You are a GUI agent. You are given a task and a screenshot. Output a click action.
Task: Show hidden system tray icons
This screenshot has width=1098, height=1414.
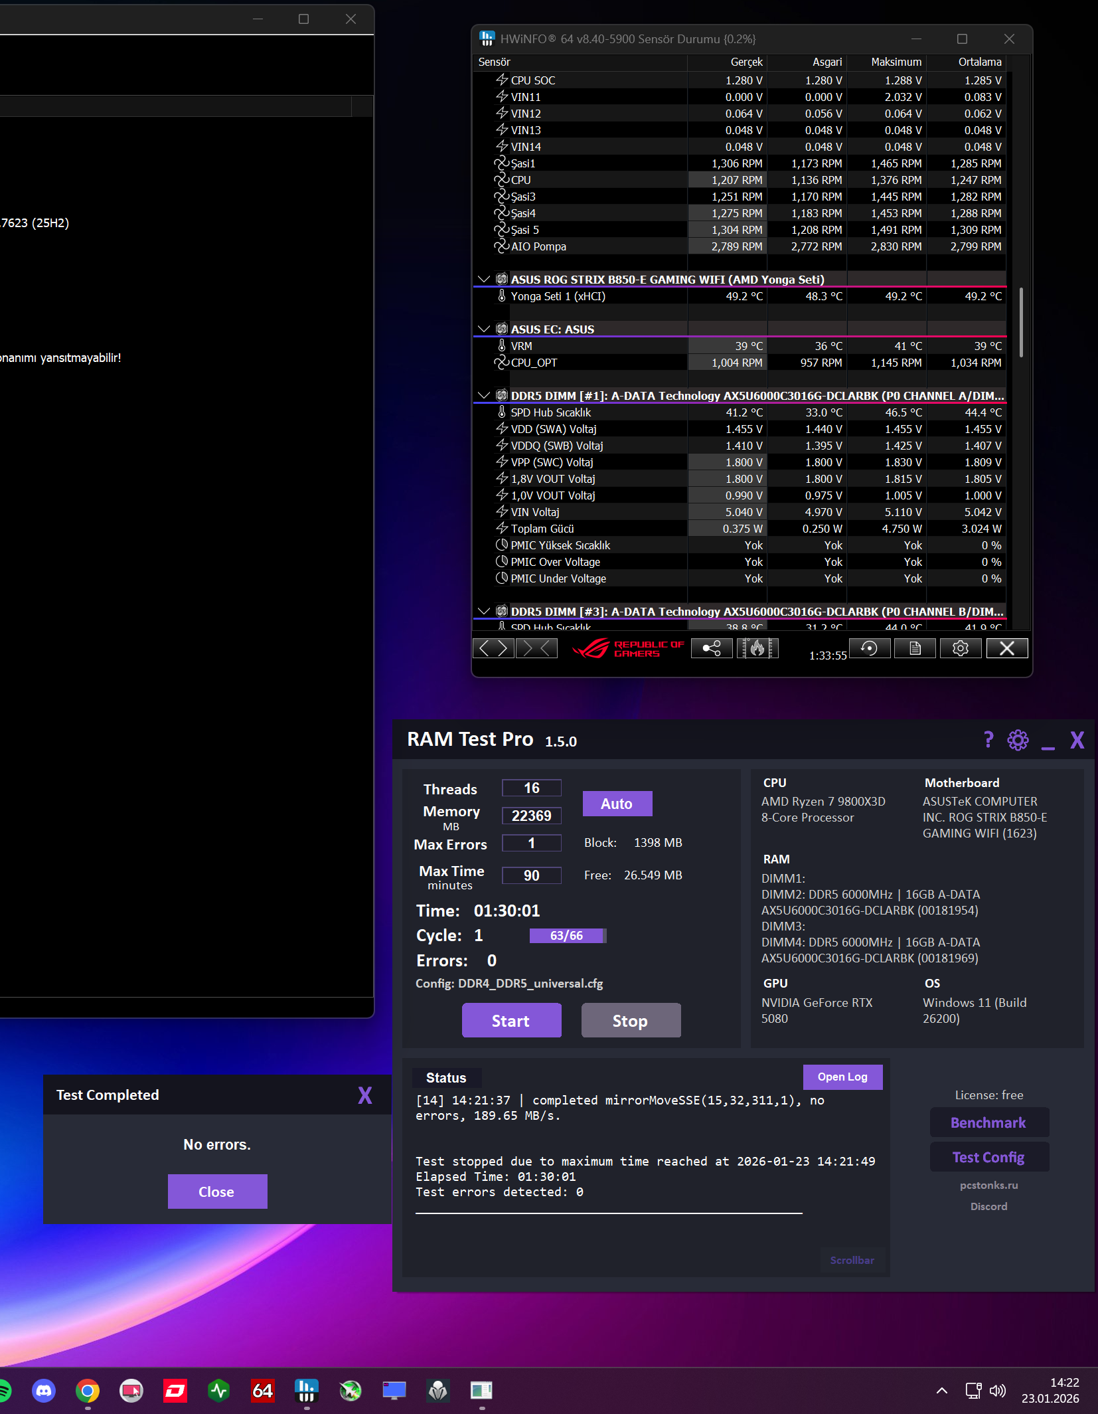942,1390
